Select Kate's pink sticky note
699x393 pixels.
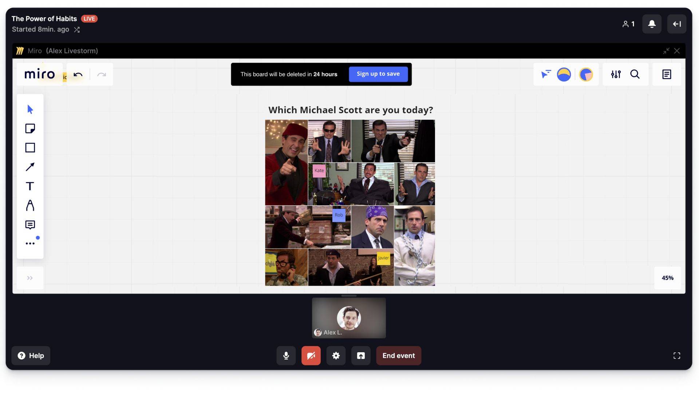pos(319,171)
